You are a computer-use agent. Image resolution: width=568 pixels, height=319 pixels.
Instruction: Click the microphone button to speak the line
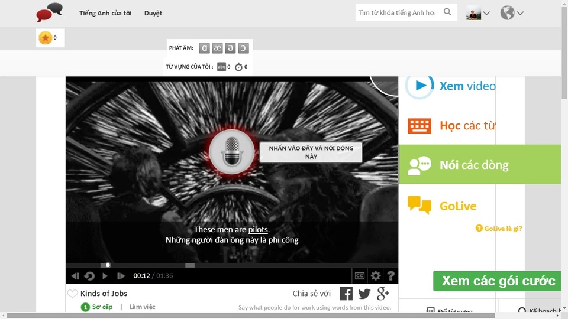click(x=232, y=152)
